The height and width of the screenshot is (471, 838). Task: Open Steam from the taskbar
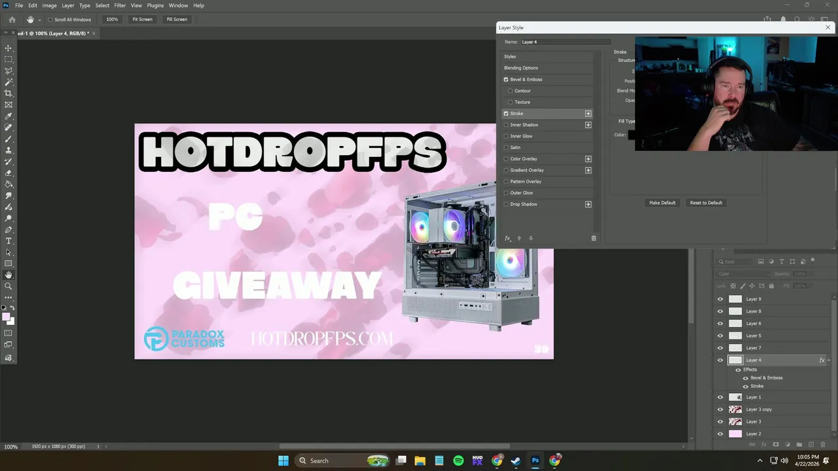point(516,461)
